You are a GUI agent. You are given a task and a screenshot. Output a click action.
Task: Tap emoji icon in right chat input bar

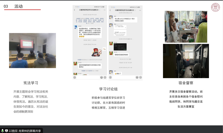point(137,78)
